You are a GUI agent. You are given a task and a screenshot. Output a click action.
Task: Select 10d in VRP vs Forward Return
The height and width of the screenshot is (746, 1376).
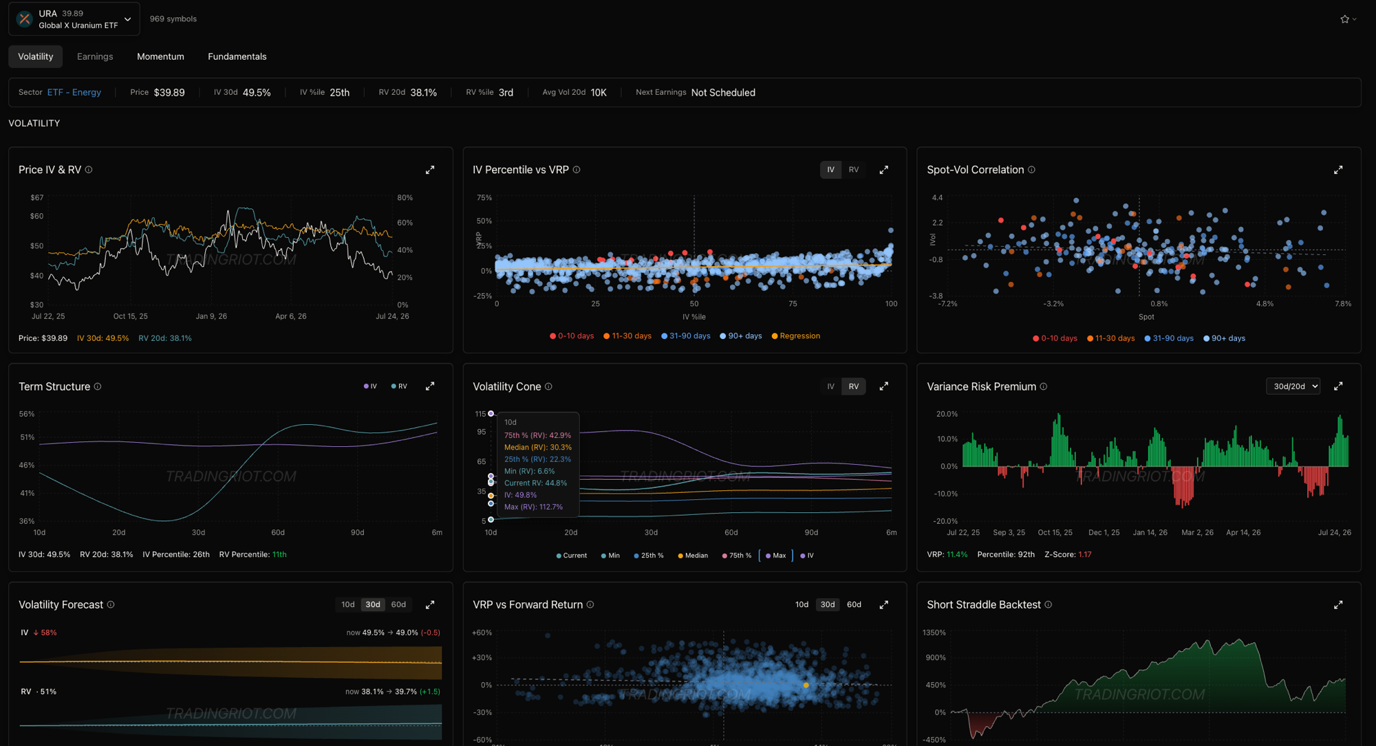802,604
